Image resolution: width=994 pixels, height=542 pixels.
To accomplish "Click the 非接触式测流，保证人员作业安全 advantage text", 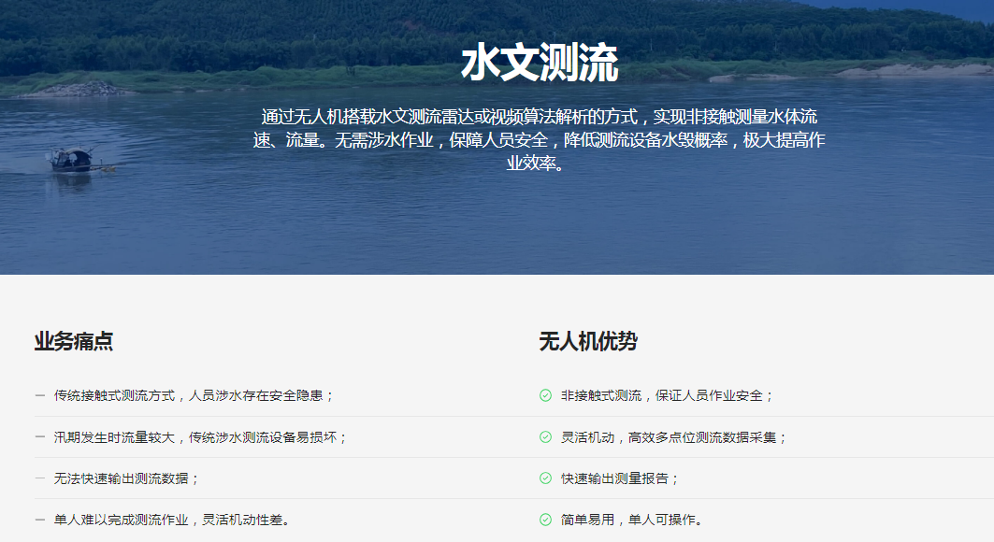I will coord(668,395).
